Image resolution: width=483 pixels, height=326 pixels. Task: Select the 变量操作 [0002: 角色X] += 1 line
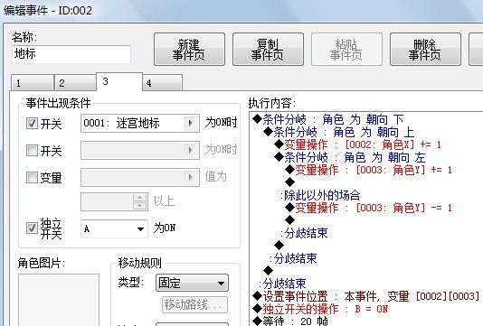pos(357,144)
